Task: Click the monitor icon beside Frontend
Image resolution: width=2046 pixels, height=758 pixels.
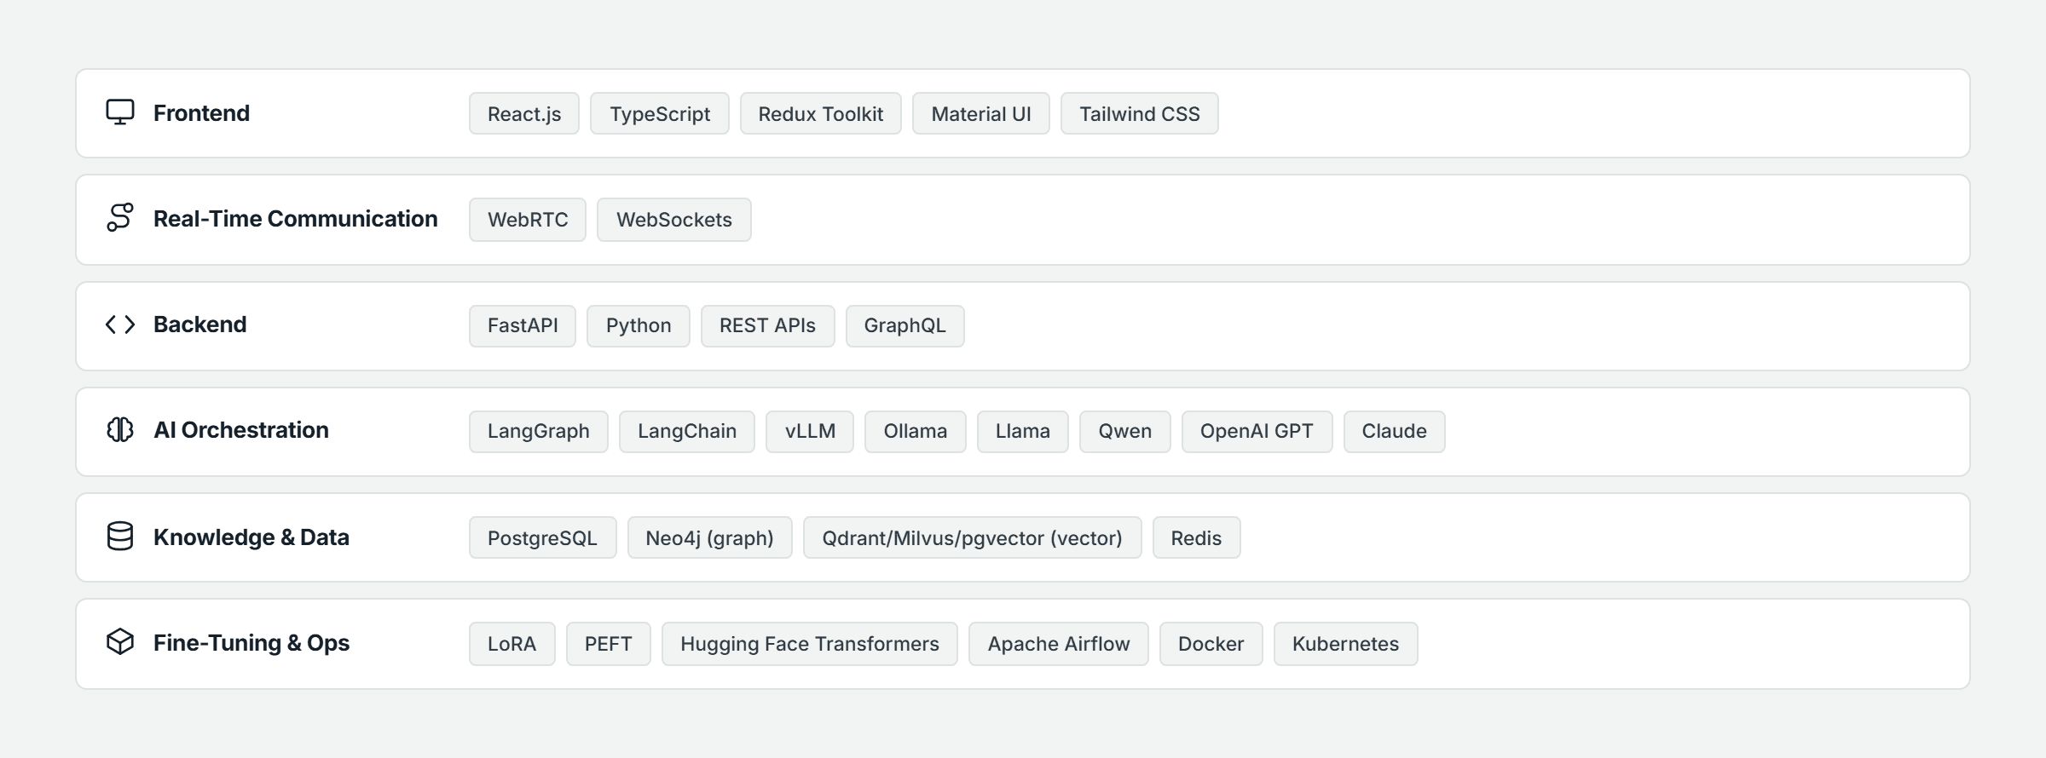Action: coord(120,112)
